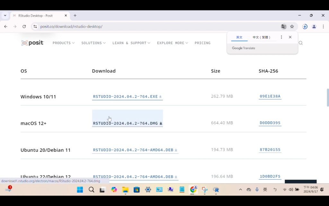Open a new browser tab
This screenshot has width=329, height=206.
point(75,15)
